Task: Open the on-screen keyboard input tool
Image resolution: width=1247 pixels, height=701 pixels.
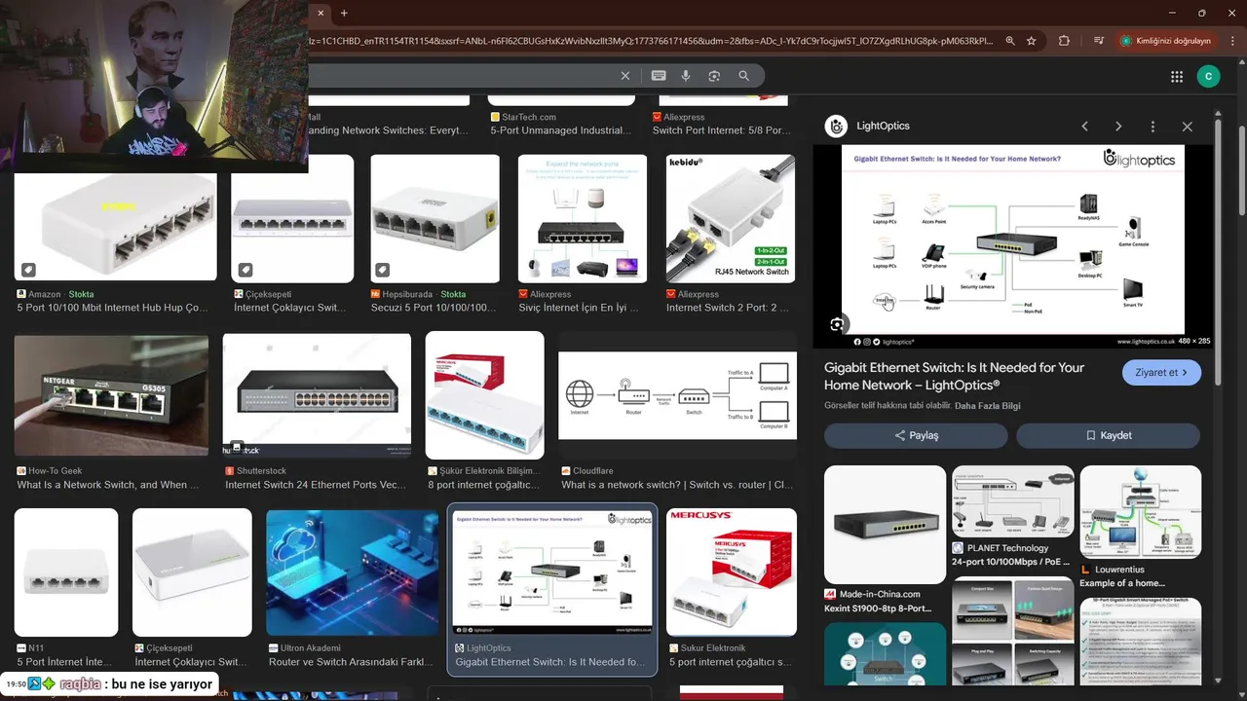Action: pos(659,76)
